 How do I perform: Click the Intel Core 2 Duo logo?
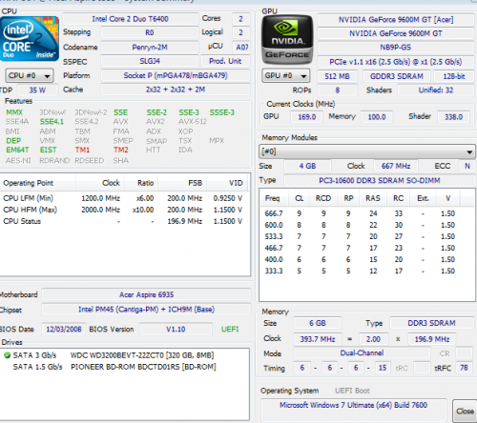click(30, 39)
